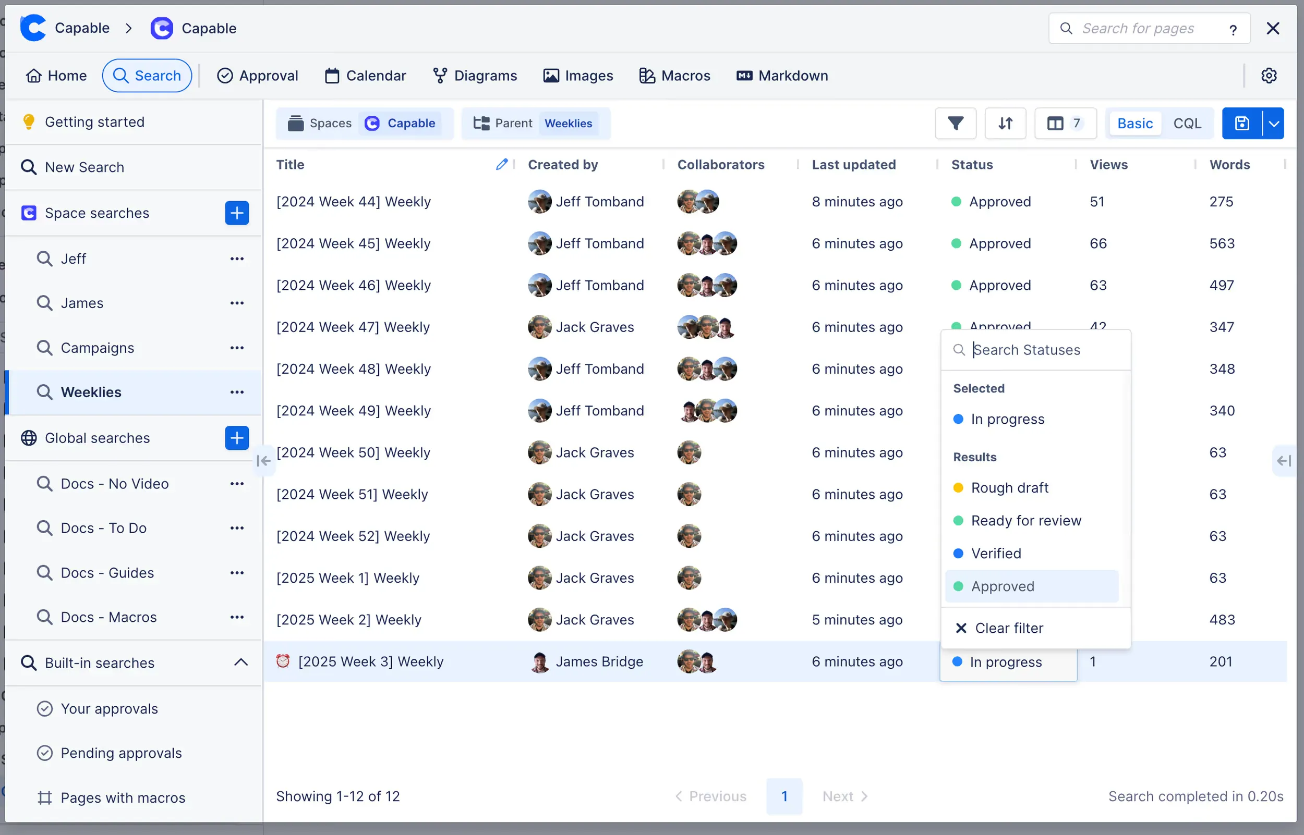Click the Global searches heading
This screenshot has height=835, width=1304.
pos(98,438)
